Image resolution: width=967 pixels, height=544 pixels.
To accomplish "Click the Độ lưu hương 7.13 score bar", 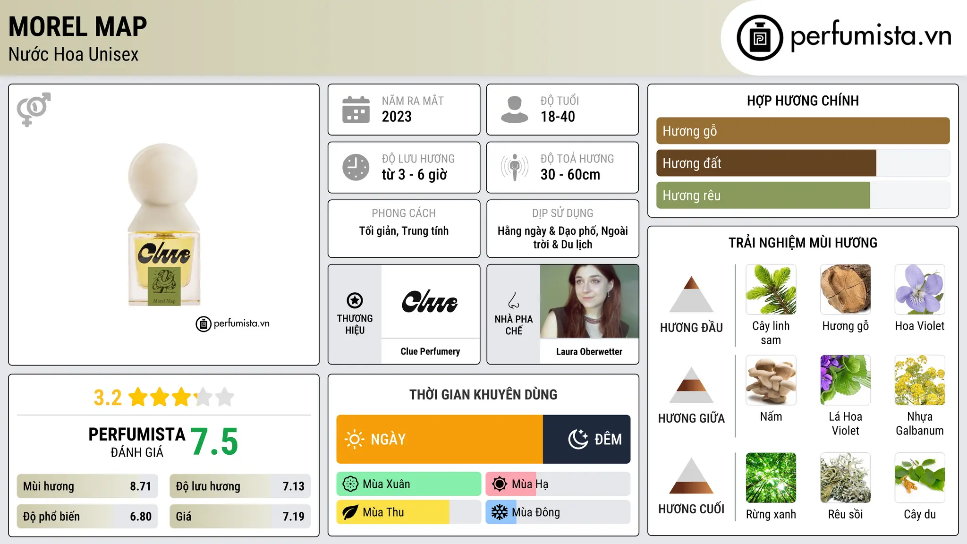I will pyautogui.click(x=240, y=486).
